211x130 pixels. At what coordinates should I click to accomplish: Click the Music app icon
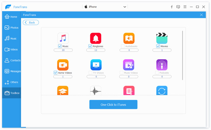pos(63,38)
